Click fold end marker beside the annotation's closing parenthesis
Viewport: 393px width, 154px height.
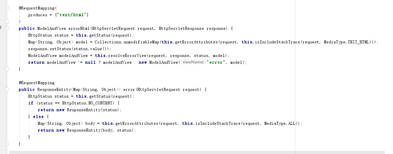pos(7,21)
